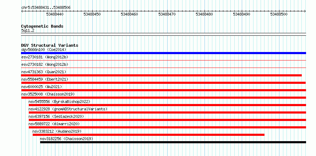Open nsv6397156 (Sedlazeck2020) label

56,116
